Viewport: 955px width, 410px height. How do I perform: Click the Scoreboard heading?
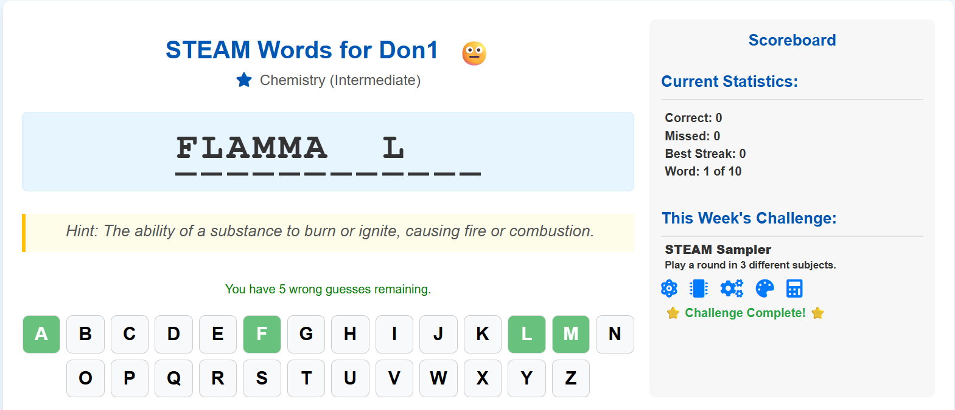792,40
